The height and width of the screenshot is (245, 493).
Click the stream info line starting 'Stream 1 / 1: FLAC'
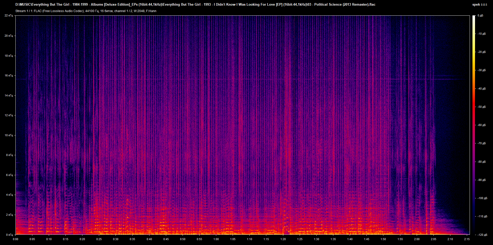86,11
